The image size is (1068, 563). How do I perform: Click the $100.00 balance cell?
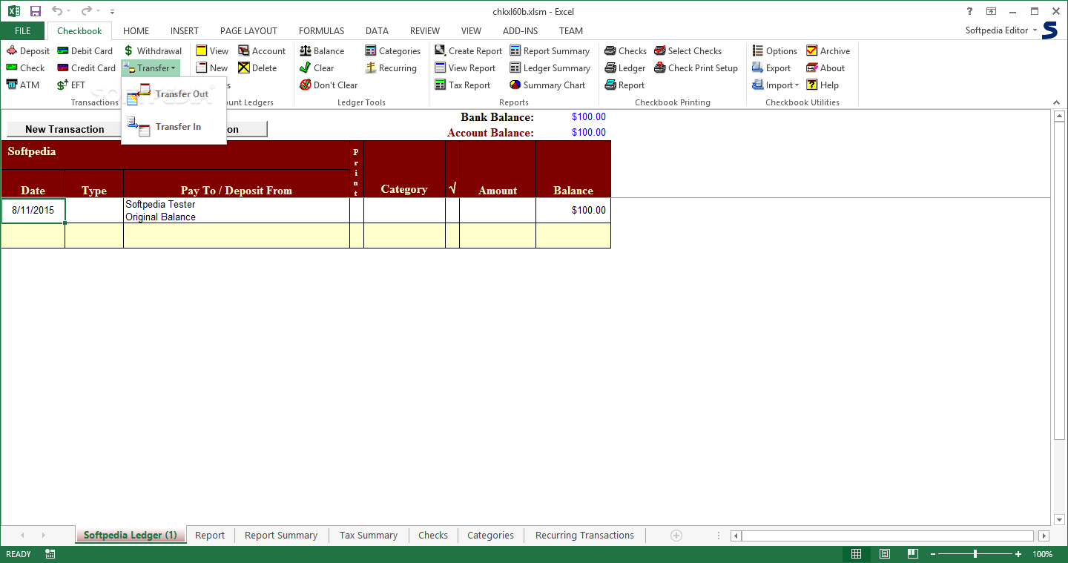[x=573, y=211]
